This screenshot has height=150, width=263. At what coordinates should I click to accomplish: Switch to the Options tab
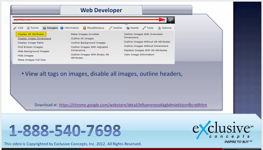pos(164,28)
